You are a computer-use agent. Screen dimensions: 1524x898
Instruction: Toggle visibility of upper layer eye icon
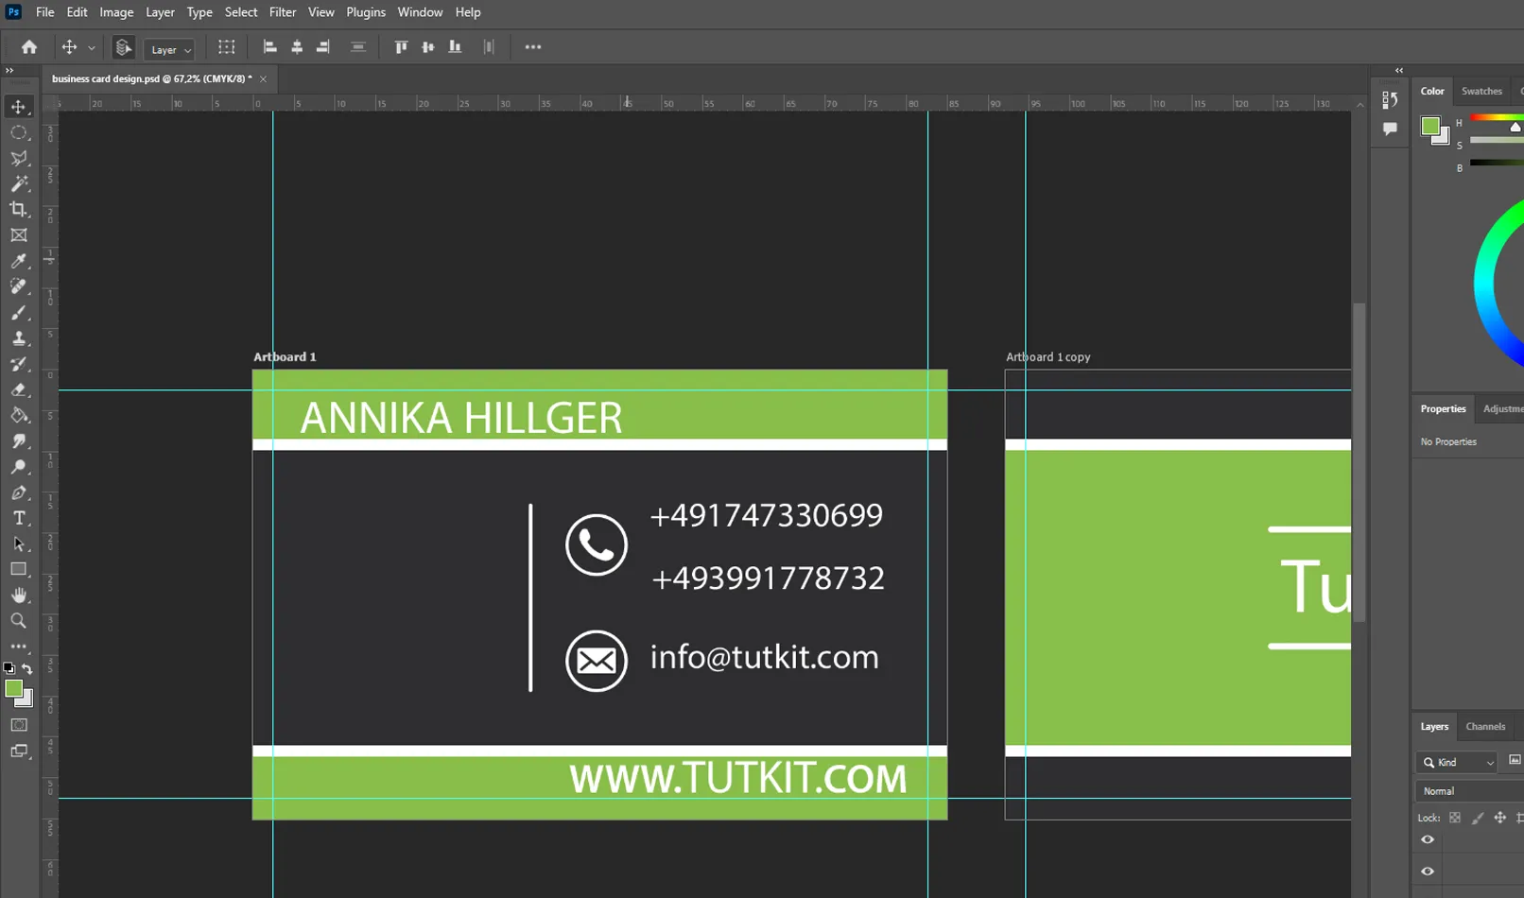click(x=1428, y=839)
